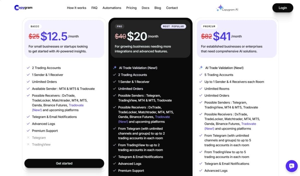Open the chat widget bubble

[x=292, y=166]
